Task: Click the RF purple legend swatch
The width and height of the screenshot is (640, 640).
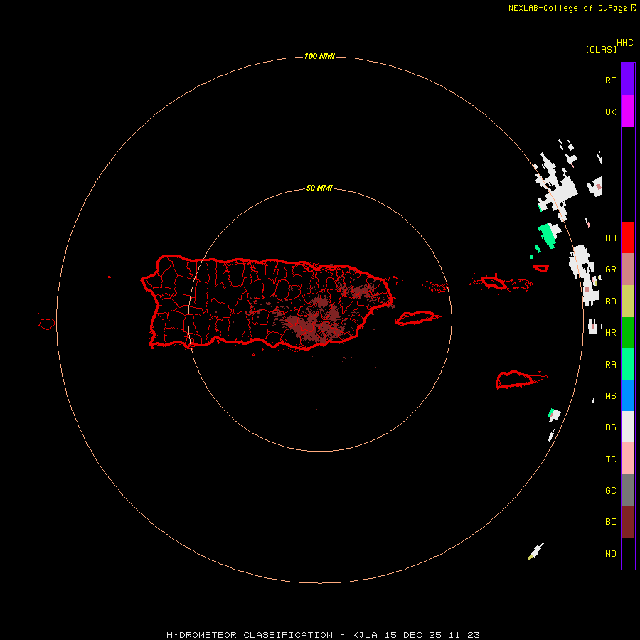Action: 628,79
